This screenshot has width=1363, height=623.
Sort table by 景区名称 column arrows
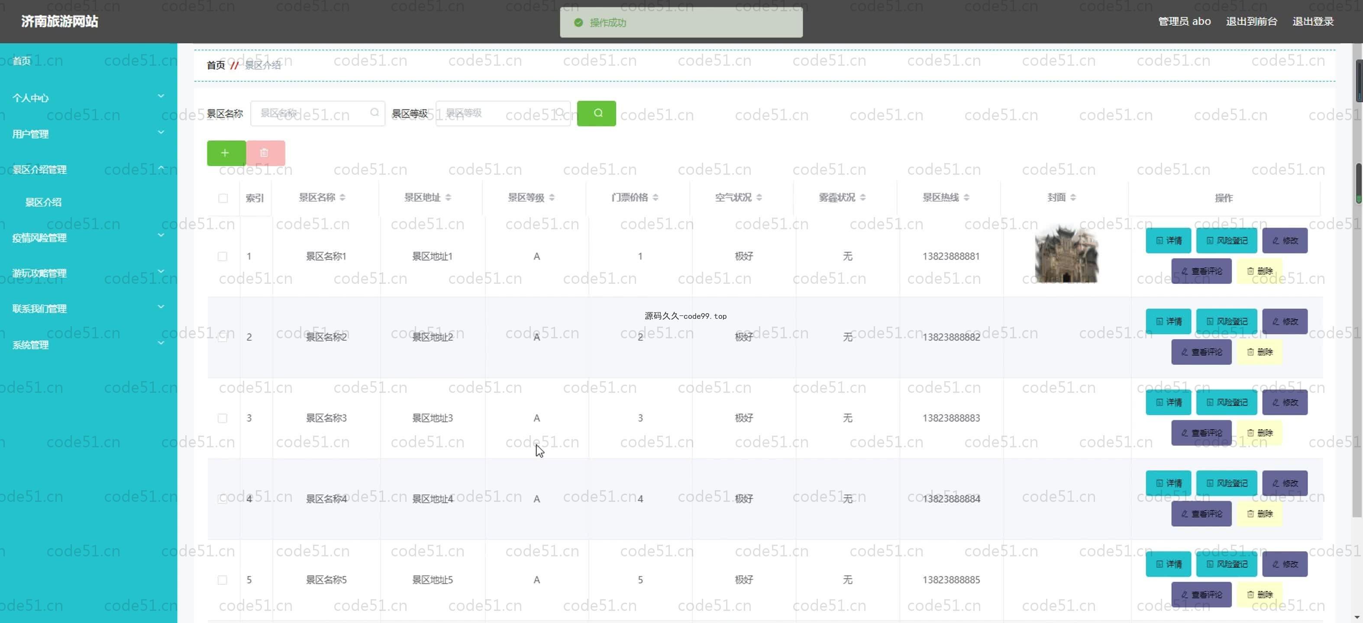[342, 197]
